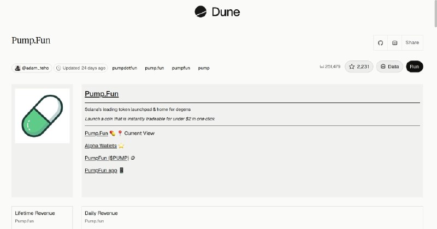Screen dimensions: 437x229
Task: Open the Alpha Wallets link
Action: coord(101,146)
